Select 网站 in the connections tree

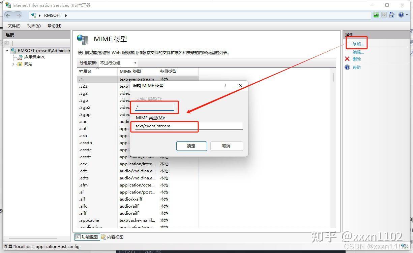coord(28,64)
